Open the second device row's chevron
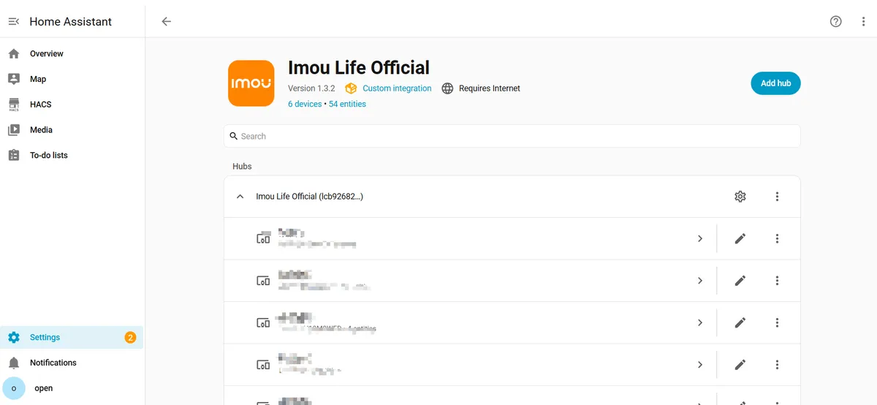Viewport: 877px width, 405px height. [700, 281]
